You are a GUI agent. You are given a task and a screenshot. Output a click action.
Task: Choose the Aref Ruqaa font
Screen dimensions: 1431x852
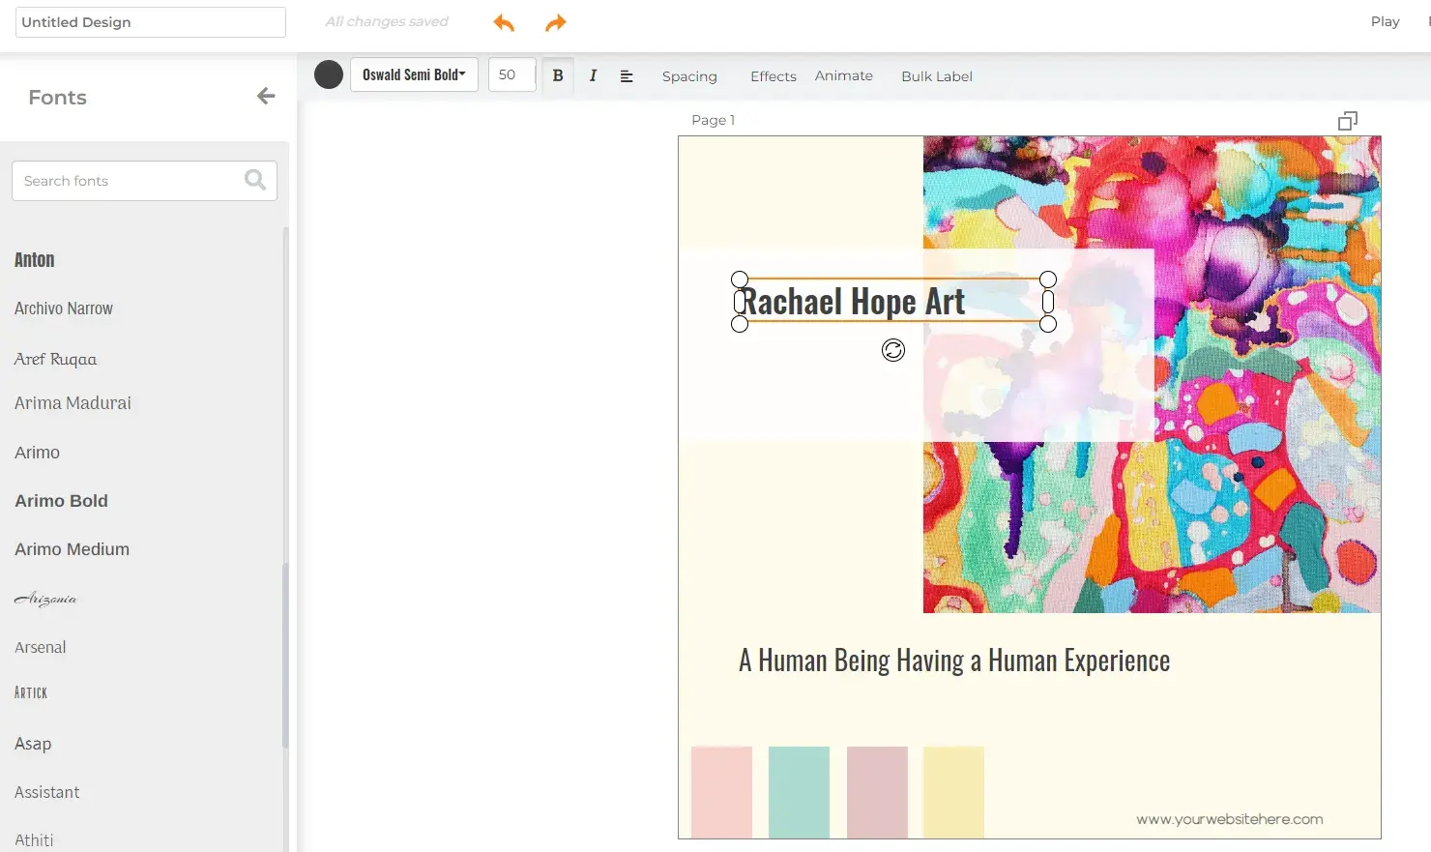pyautogui.click(x=56, y=359)
